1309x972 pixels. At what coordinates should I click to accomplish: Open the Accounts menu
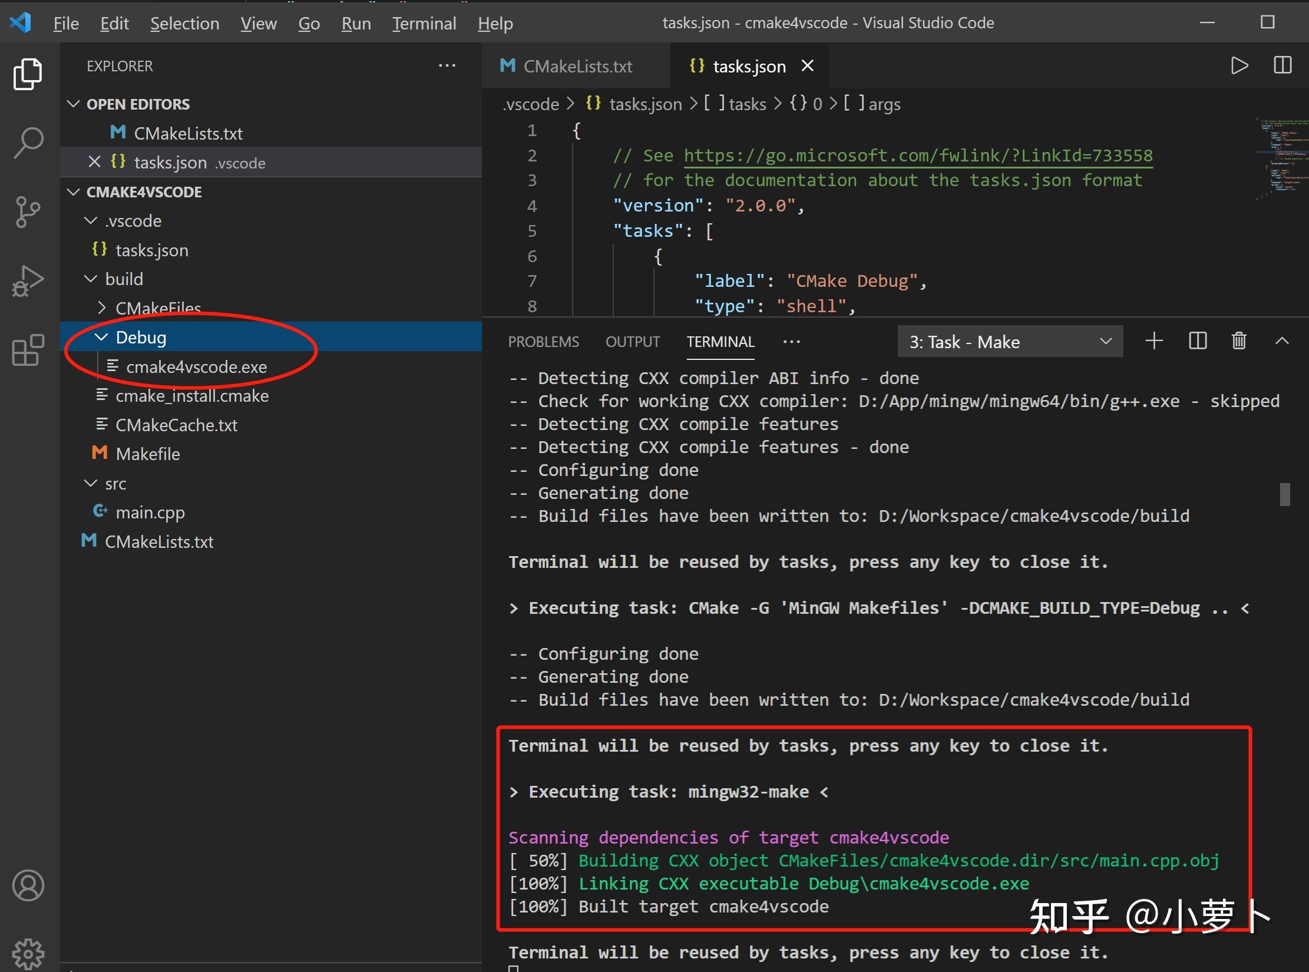(x=28, y=885)
